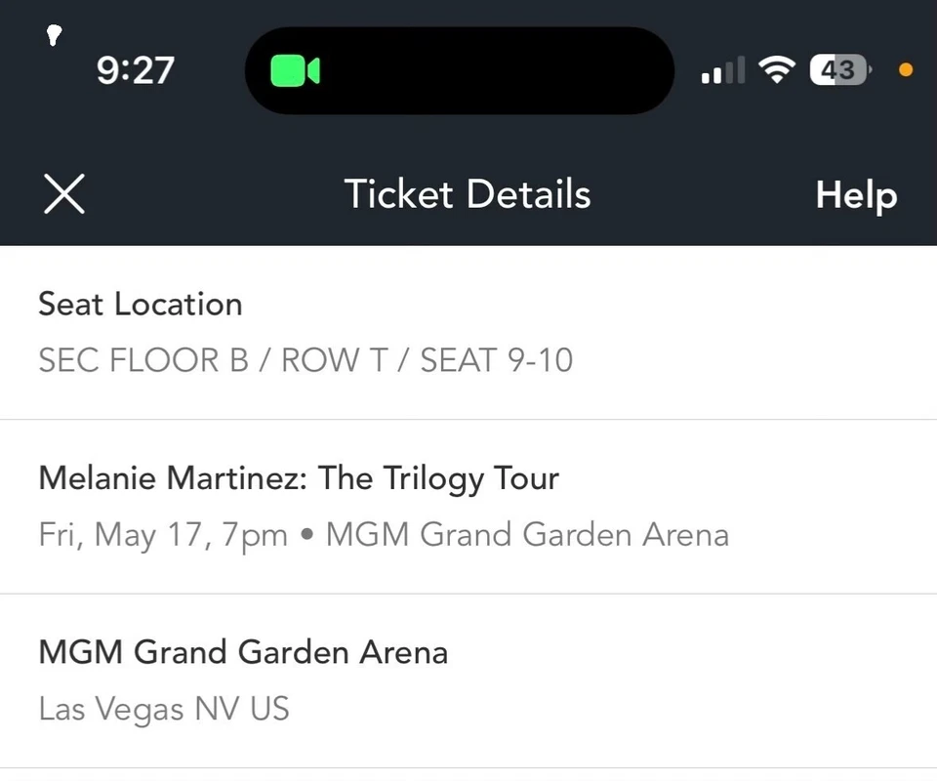Viewport: 937px width, 781px height.
Task: Tap the SEC FLOOR B section text
Action: tap(143, 360)
